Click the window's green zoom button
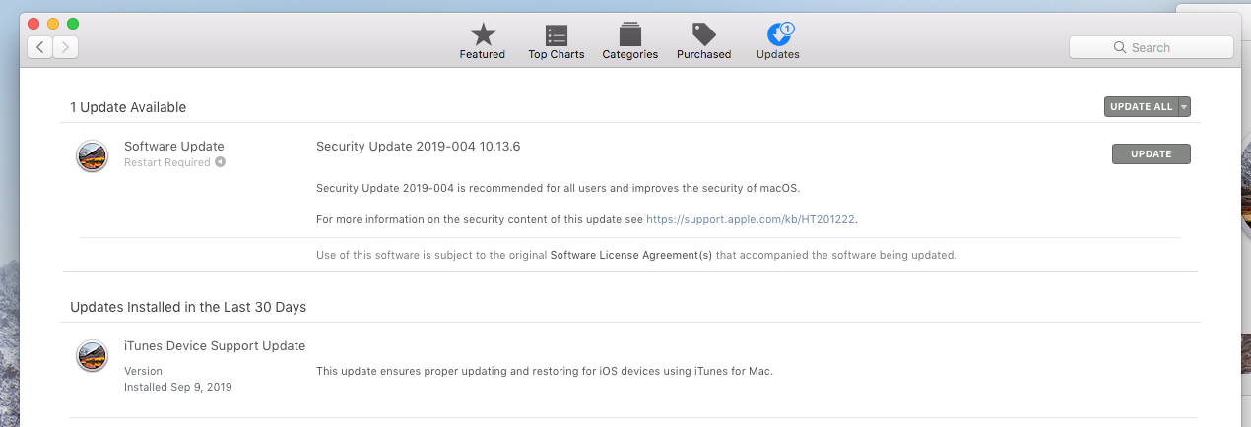Screen dimensions: 1251x427 pyautogui.click(x=73, y=23)
